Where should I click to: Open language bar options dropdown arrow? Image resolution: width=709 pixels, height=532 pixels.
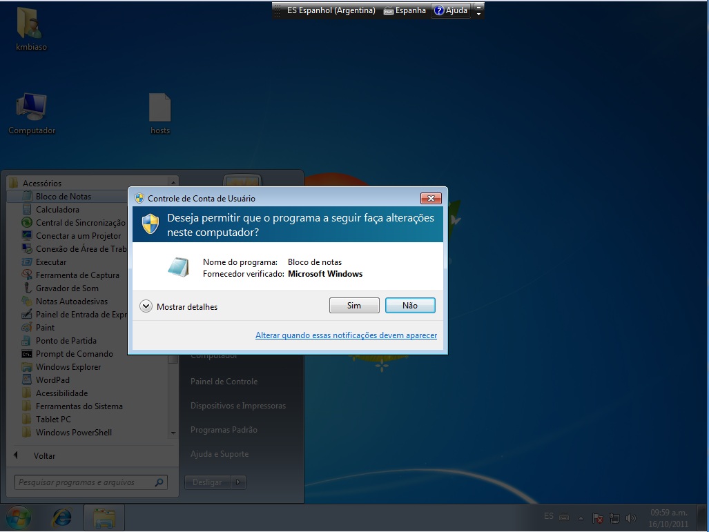[x=478, y=14]
